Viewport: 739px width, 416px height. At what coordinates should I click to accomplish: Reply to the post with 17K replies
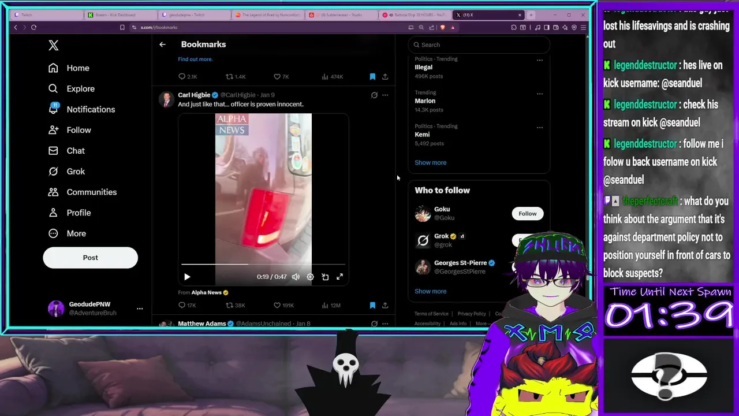pos(187,305)
